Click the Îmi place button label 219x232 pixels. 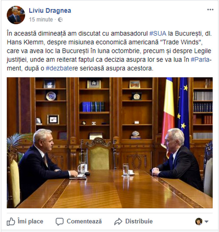click(x=30, y=221)
